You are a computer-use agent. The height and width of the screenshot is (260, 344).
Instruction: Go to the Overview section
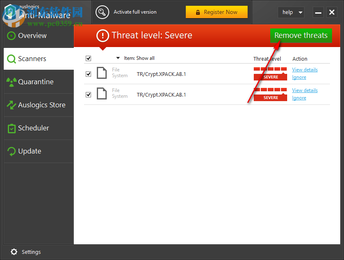(x=30, y=35)
